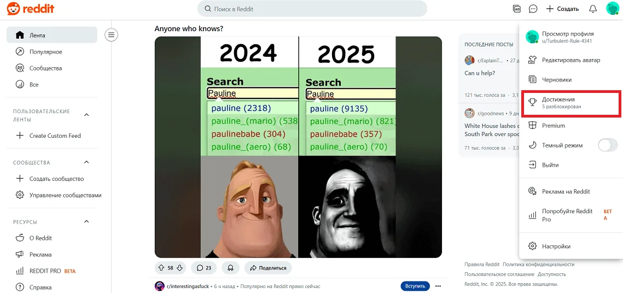Select Попробуйте Reddit Pro
This screenshot has width=623, height=293.
(571, 215)
